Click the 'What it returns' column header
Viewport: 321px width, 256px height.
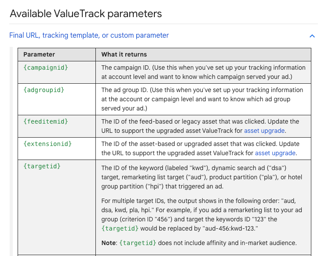click(124, 54)
